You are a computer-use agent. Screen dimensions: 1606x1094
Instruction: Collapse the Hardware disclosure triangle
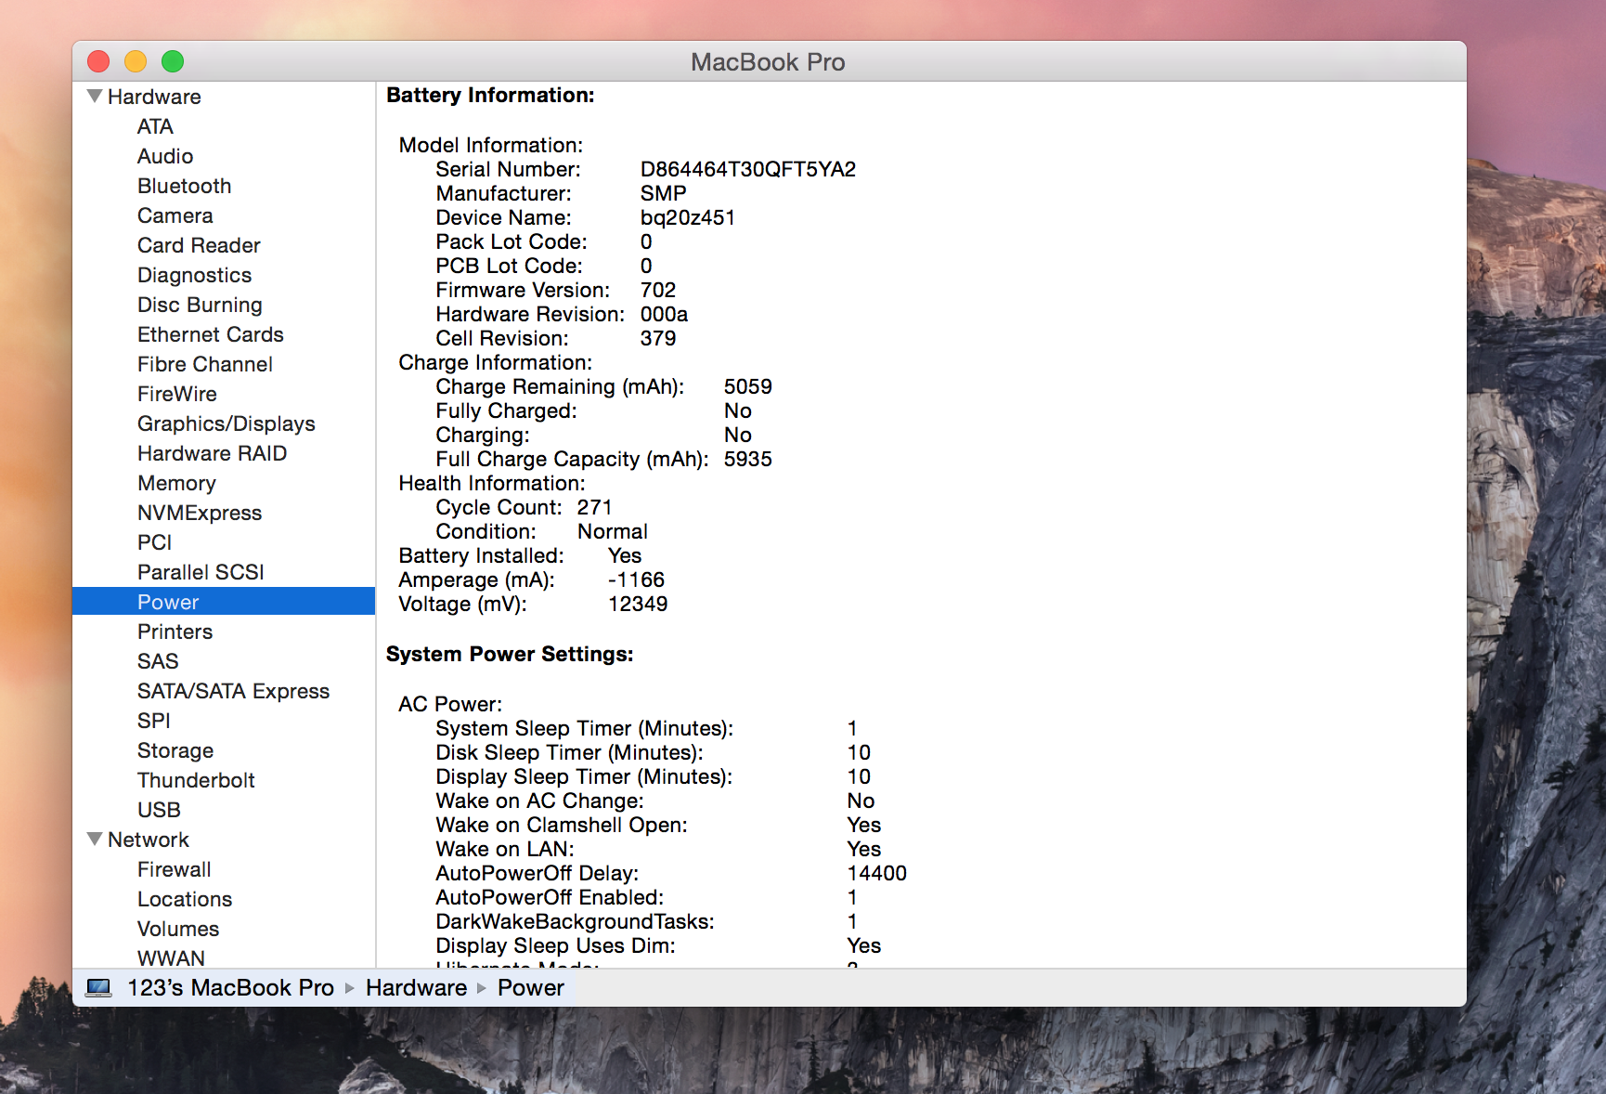pos(95,96)
